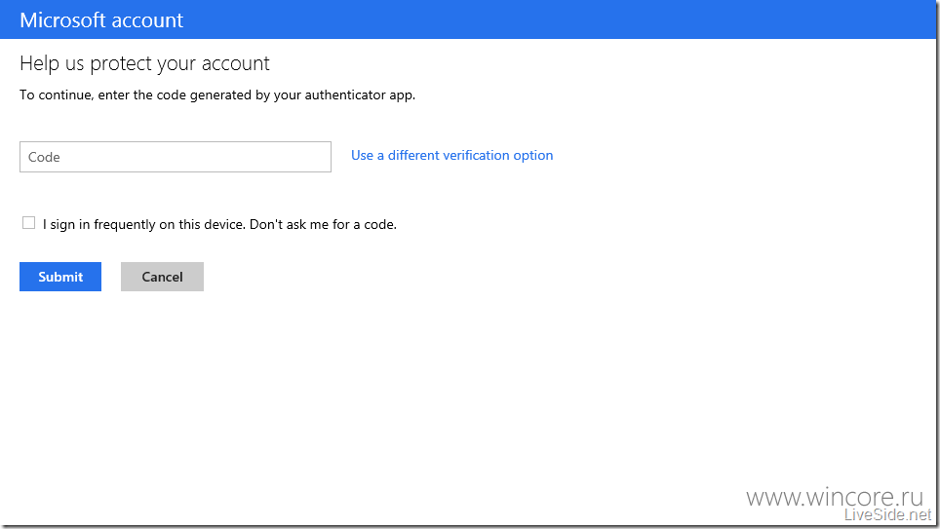Click the authenticator app instruction sentence

217,95
